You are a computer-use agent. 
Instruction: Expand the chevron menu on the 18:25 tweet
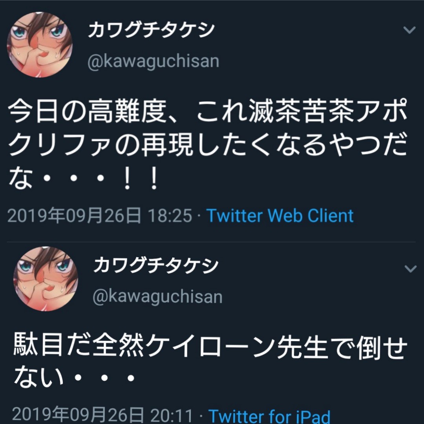coord(409,30)
